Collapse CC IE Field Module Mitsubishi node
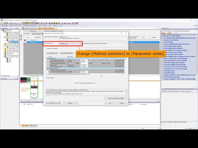This screenshot has width=198, height=148. coord(162,38)
